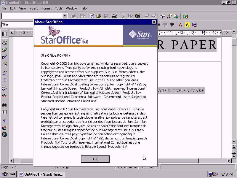Show Draw Functions pencil icon
Screen dimensions: 237x178
tap(4, 57)
